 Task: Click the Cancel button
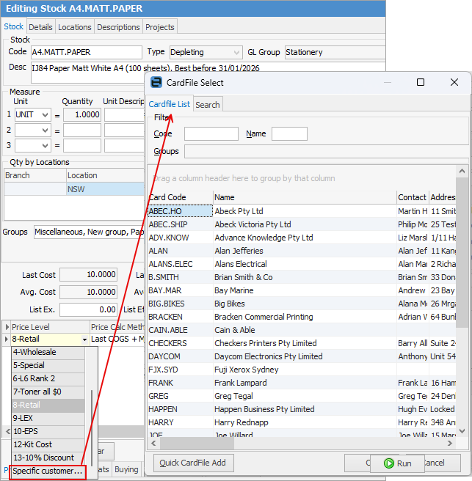pyautogui.click(x=433, y=463)
